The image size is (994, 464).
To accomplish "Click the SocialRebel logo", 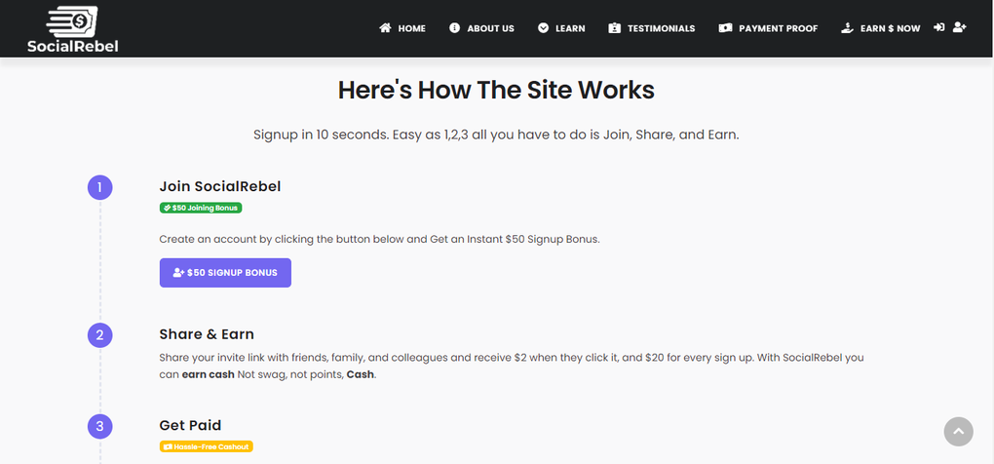I will coord(73,29).
